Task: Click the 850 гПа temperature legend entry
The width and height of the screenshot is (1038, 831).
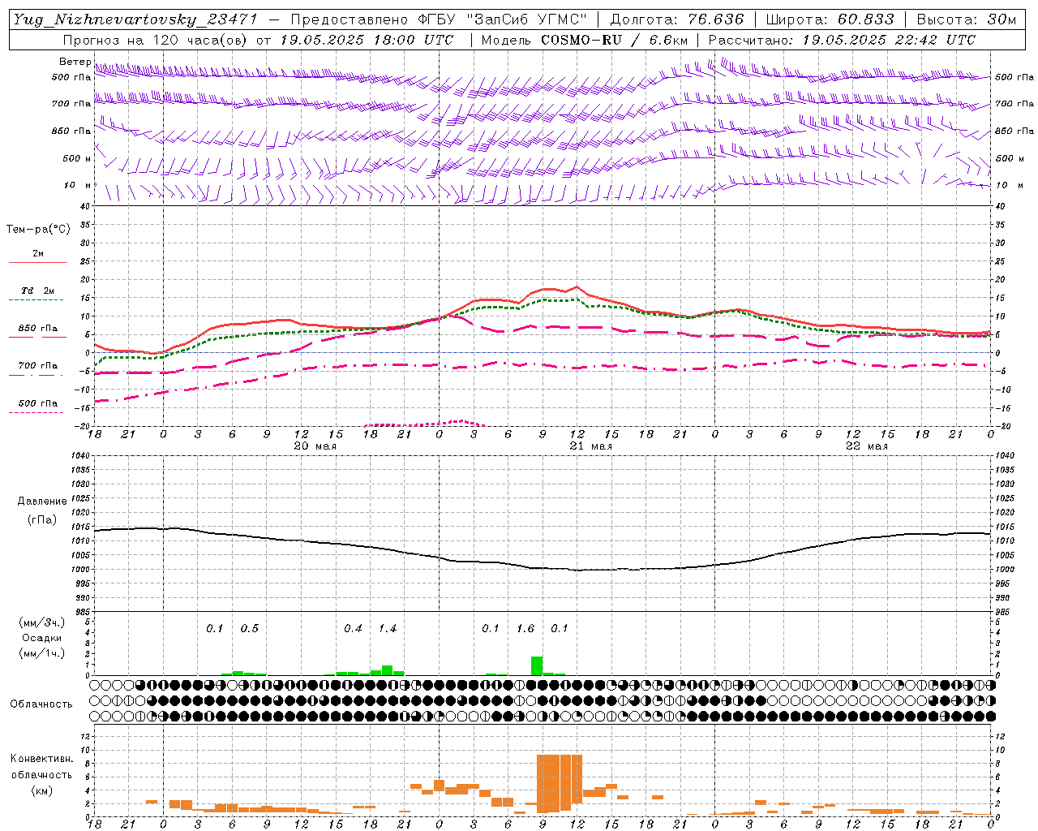Action: coord(38,329)
